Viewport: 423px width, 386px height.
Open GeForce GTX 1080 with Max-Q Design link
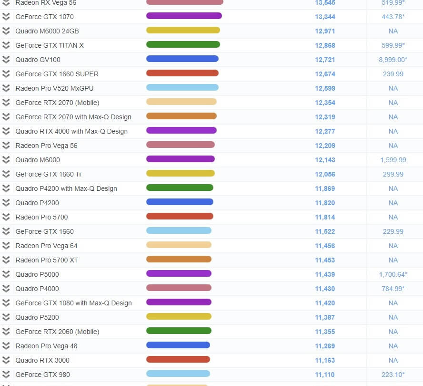pyautogui.click(x=74, y=303)
